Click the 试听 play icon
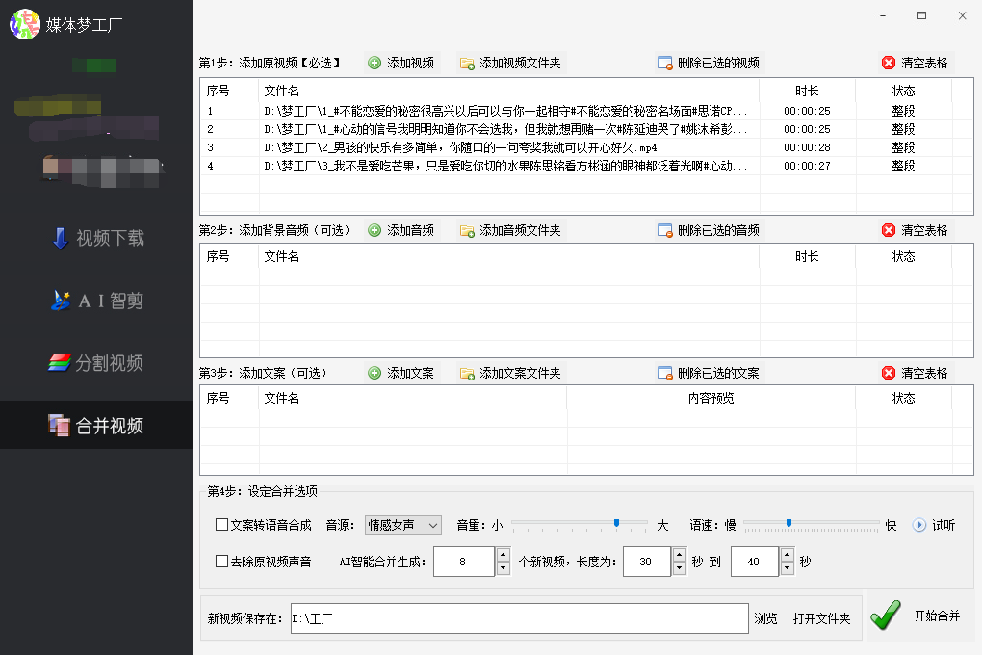Screen dimensions: 982x655 918,525
